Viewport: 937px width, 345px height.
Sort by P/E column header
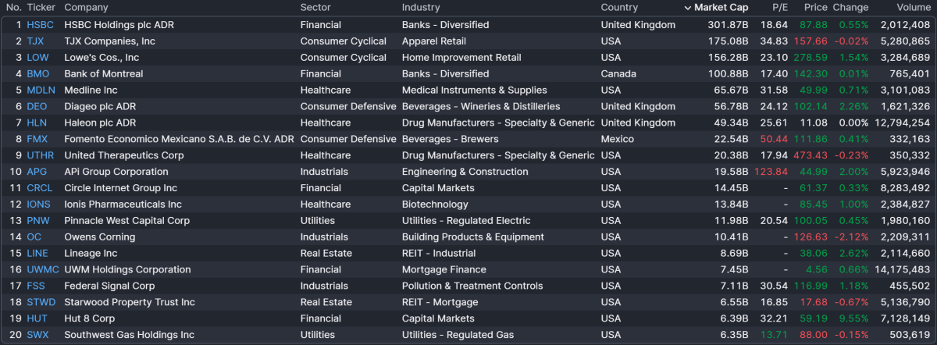click(780, 8)
